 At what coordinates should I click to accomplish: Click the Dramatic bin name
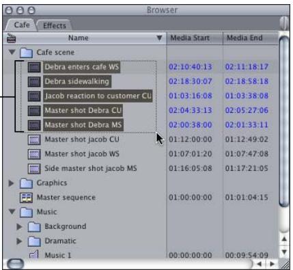pyautogui.click(x=61, y=241)
